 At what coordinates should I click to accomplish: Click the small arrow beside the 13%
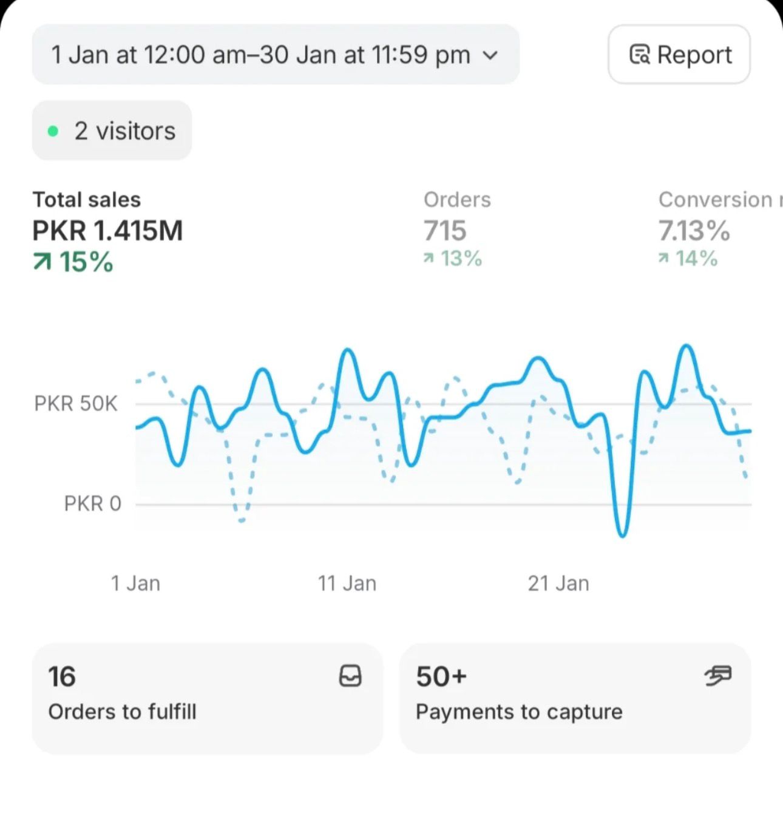(429, 259)
